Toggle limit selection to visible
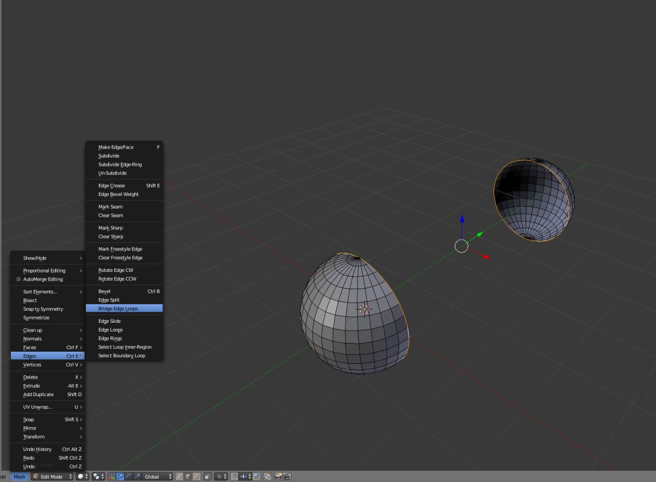 point(208,477)
